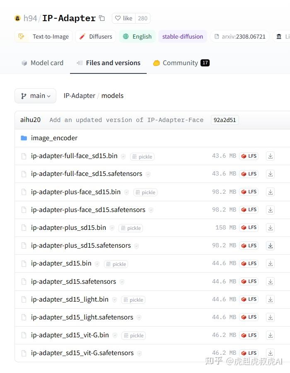Download ip-adapter-full-face_sd15.bin using its download icon
The image size is (290, 373).
click(x=270, y=156)
